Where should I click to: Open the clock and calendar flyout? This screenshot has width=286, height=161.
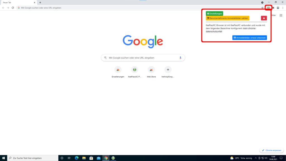coord(273,158)
